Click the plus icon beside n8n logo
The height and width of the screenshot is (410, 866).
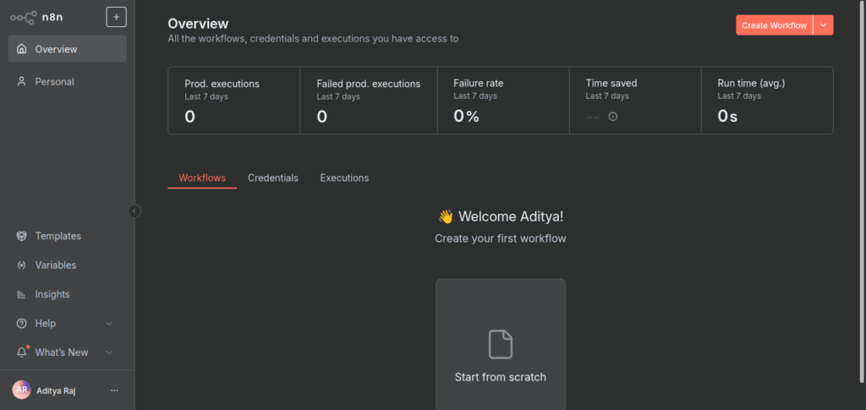(116, 17)
